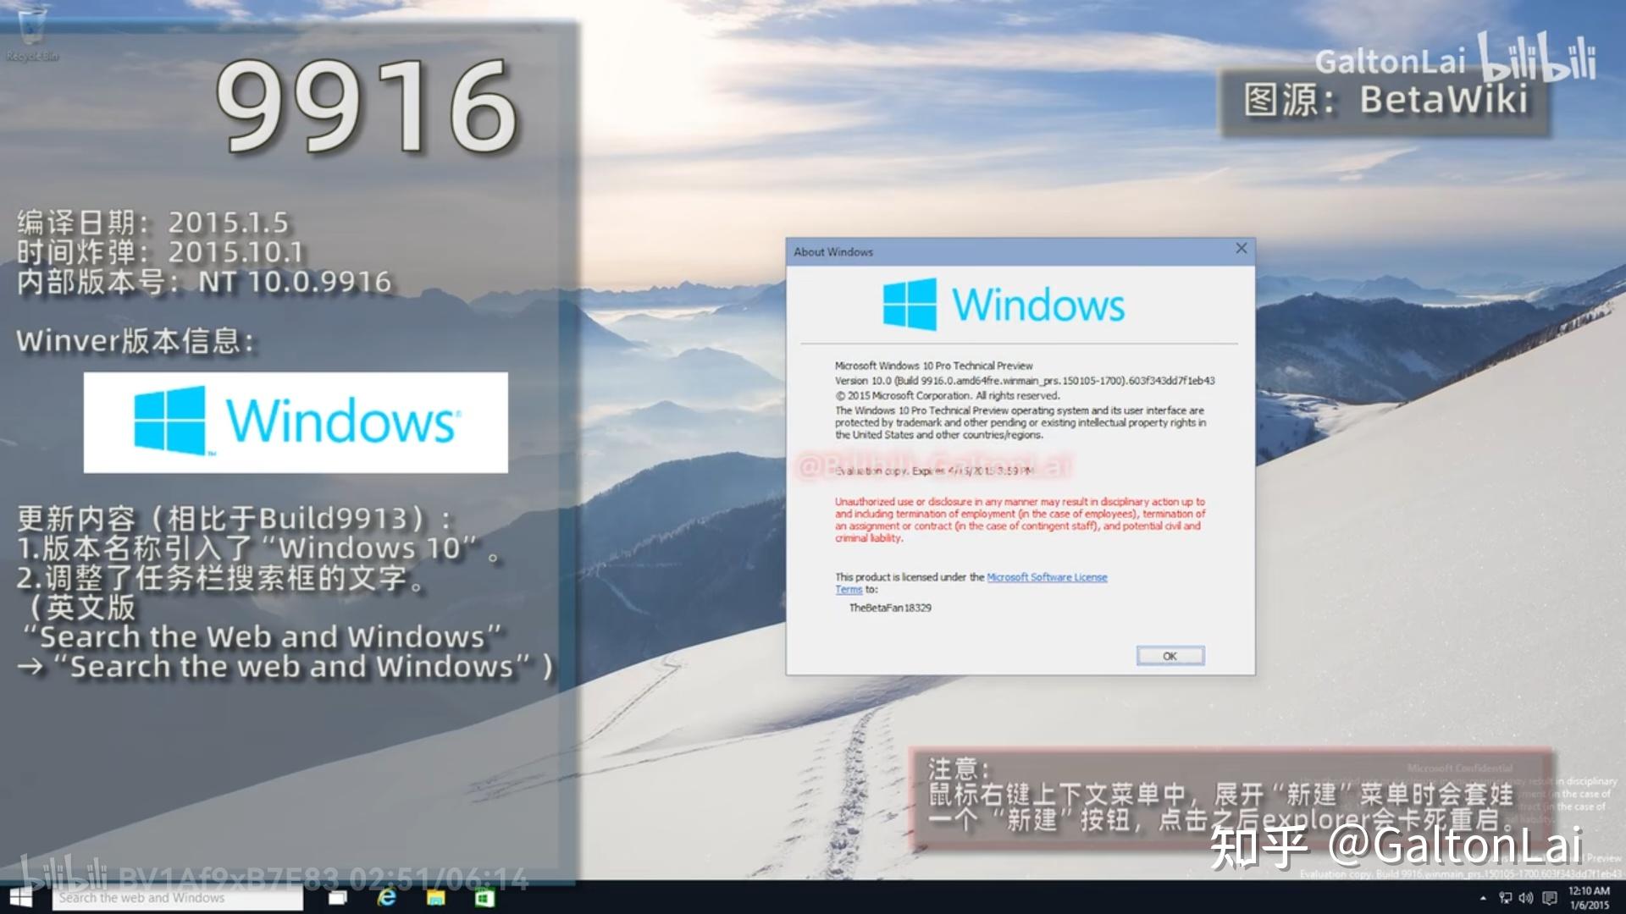Launch Internet Explorer from the taskbar
The width and height of the screenshot is (1626, 914).
click(x=387, y=898)
